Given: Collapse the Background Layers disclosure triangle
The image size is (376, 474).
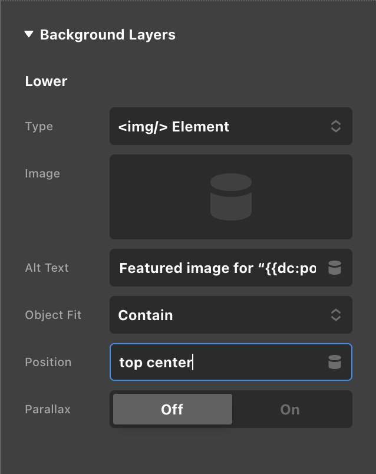Looking at the screenshot, I should coord(29,35).
